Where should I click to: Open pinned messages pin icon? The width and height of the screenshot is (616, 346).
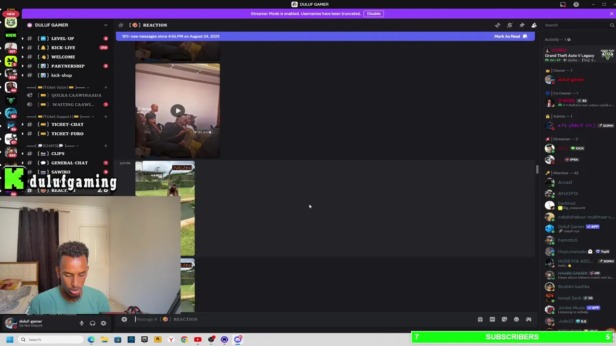(522, 25)
